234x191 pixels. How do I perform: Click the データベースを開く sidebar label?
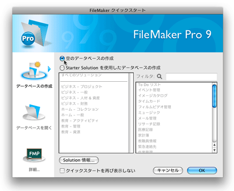34,128
